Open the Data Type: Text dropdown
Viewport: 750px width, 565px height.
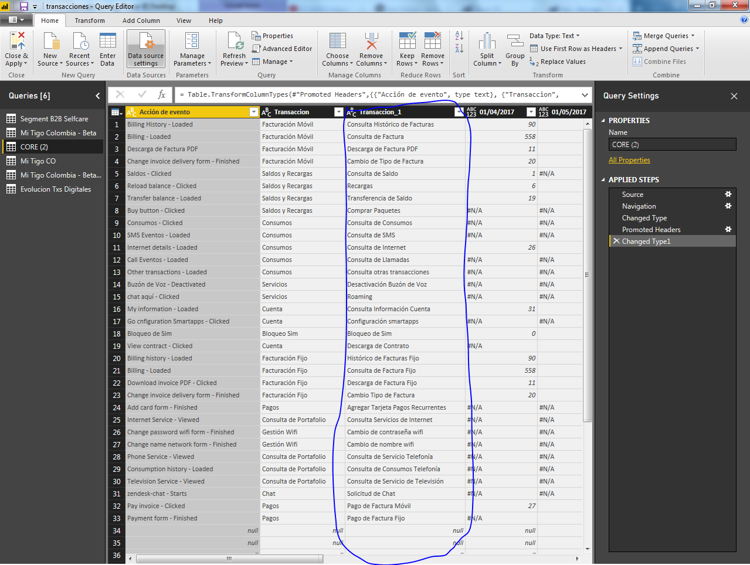click(x=555, y=36)
